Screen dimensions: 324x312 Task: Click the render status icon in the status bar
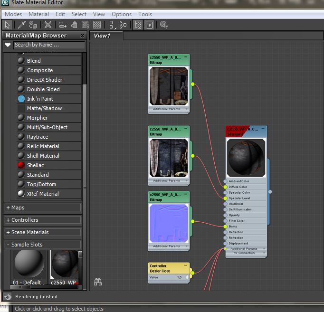click(x=8, y=297)
